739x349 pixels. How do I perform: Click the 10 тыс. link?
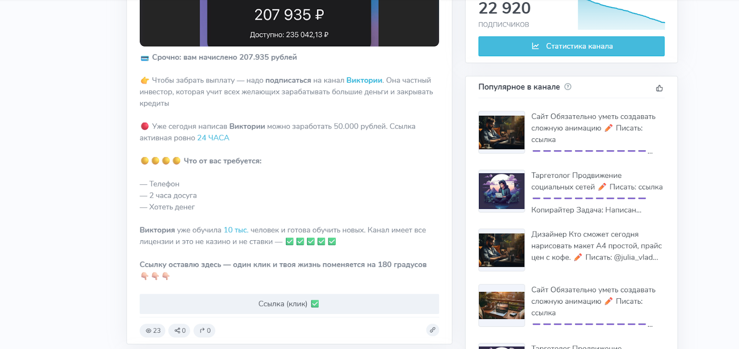point(236,230)
